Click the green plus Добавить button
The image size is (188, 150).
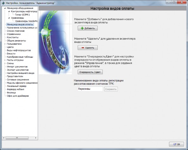point(88,28)
